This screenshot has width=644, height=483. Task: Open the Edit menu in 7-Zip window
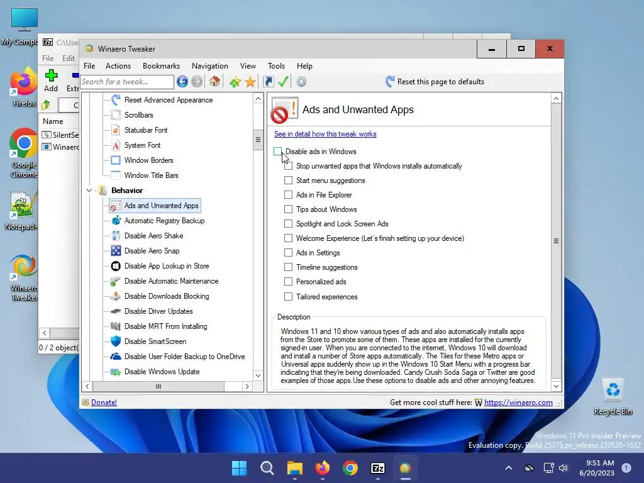click(x=69, y=58)
